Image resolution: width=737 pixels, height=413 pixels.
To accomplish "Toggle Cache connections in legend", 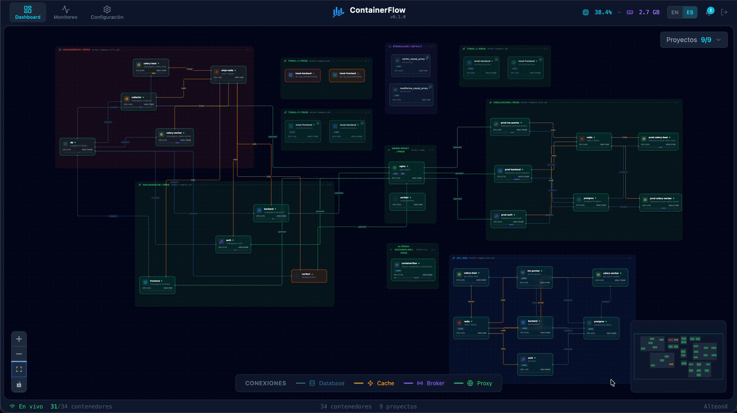I will pos(375,383).
